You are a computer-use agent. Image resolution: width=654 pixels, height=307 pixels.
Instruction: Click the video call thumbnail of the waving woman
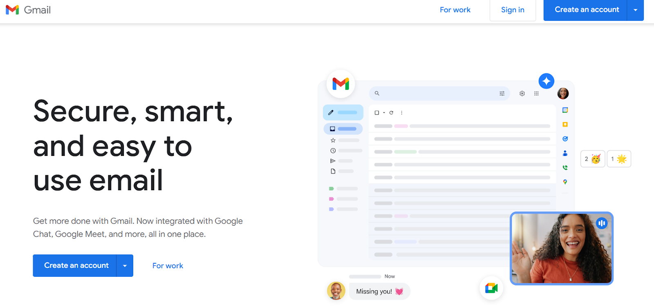click(x=562, y=248)
